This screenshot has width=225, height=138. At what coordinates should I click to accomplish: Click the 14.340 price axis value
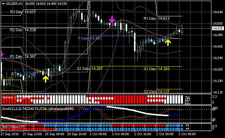click(x=218, y=58)
